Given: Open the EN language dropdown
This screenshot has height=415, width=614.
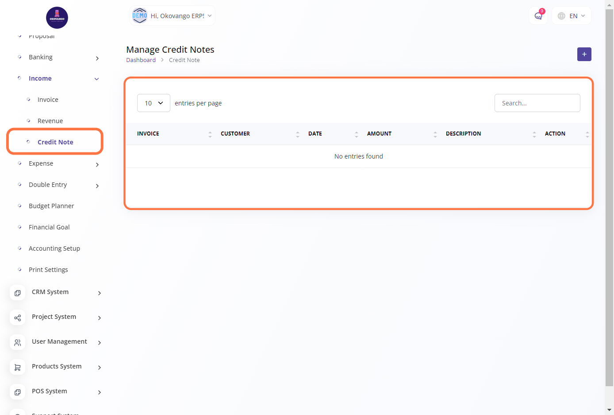Looking at the screenshot, I should coord(572,16).
